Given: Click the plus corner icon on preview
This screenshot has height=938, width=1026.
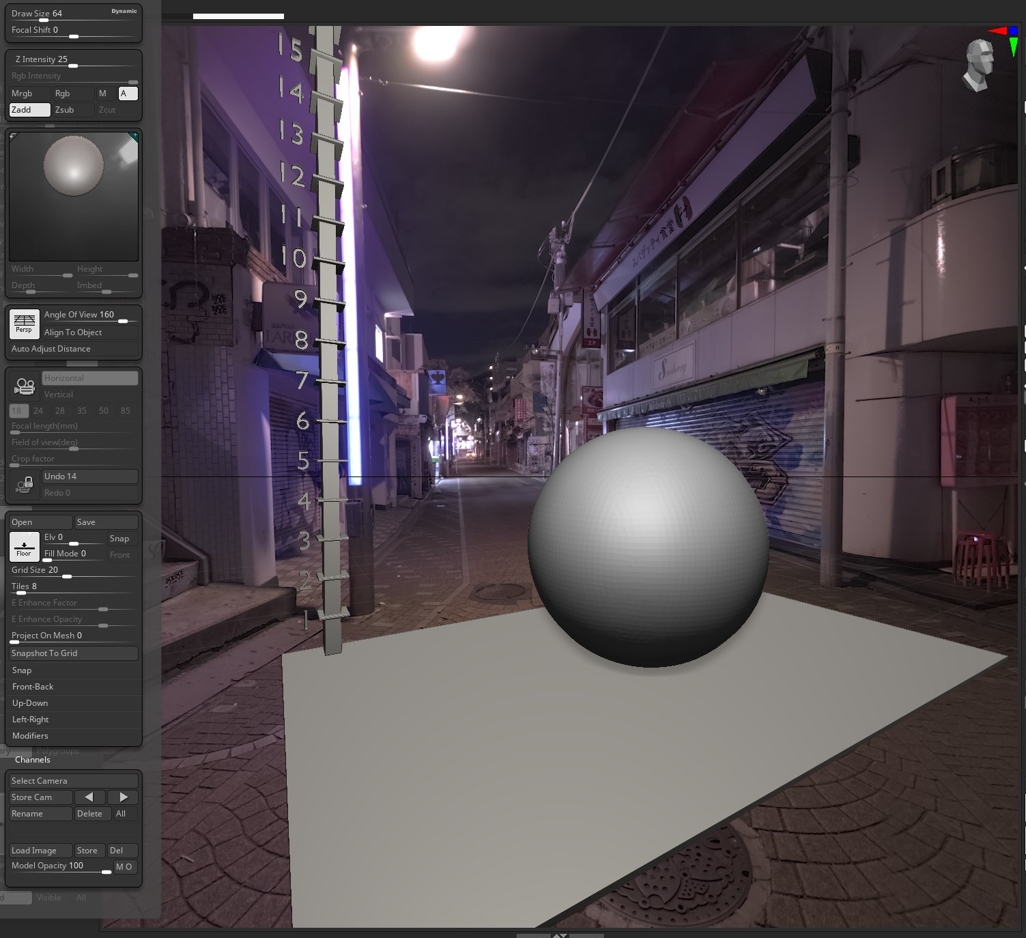Looking at the screenshot, I should pos(134,136).
